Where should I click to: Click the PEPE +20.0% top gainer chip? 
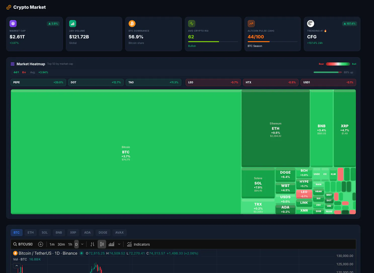pyautogui.click(x=38, y=82)
